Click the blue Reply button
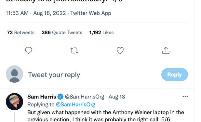The height and width of the screenshot is (122, 201). pyautogui.click(x=175, y=75)
